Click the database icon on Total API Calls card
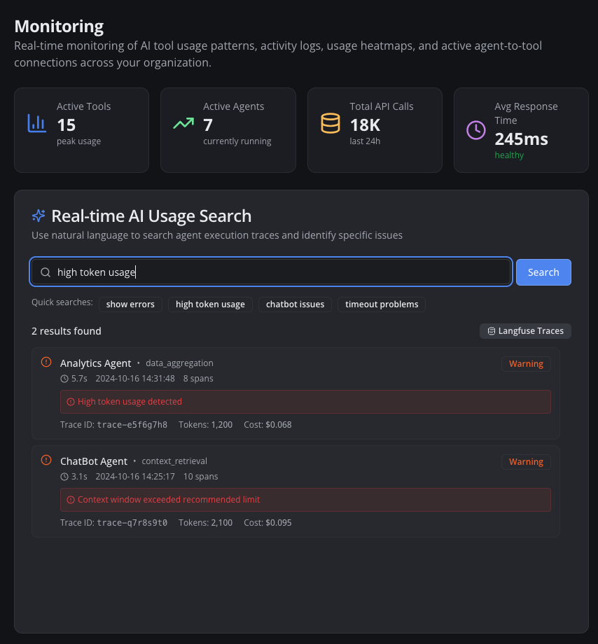The height and width of the screenshot is (644, 598). [x=329, y=123]
